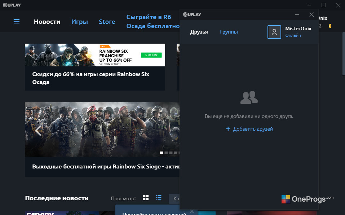
Task: Minimize the main Uplay window
Action: click(309, 5)
